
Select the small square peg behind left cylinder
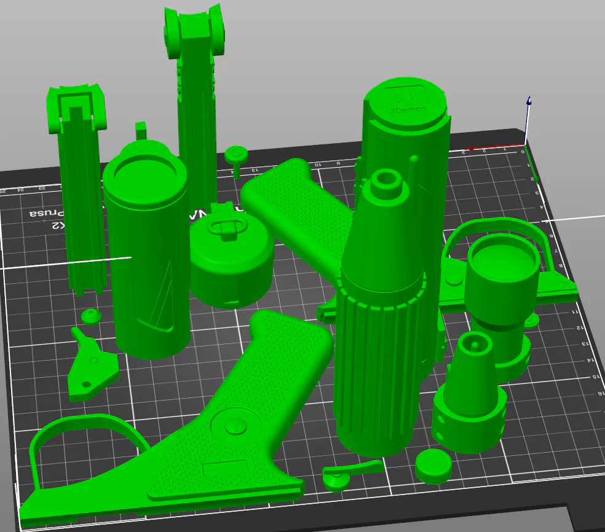tap(141, 130)
